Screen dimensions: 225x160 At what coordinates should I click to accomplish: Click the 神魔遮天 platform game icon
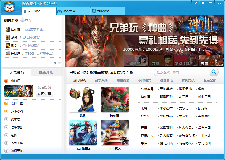click(7, 53)
